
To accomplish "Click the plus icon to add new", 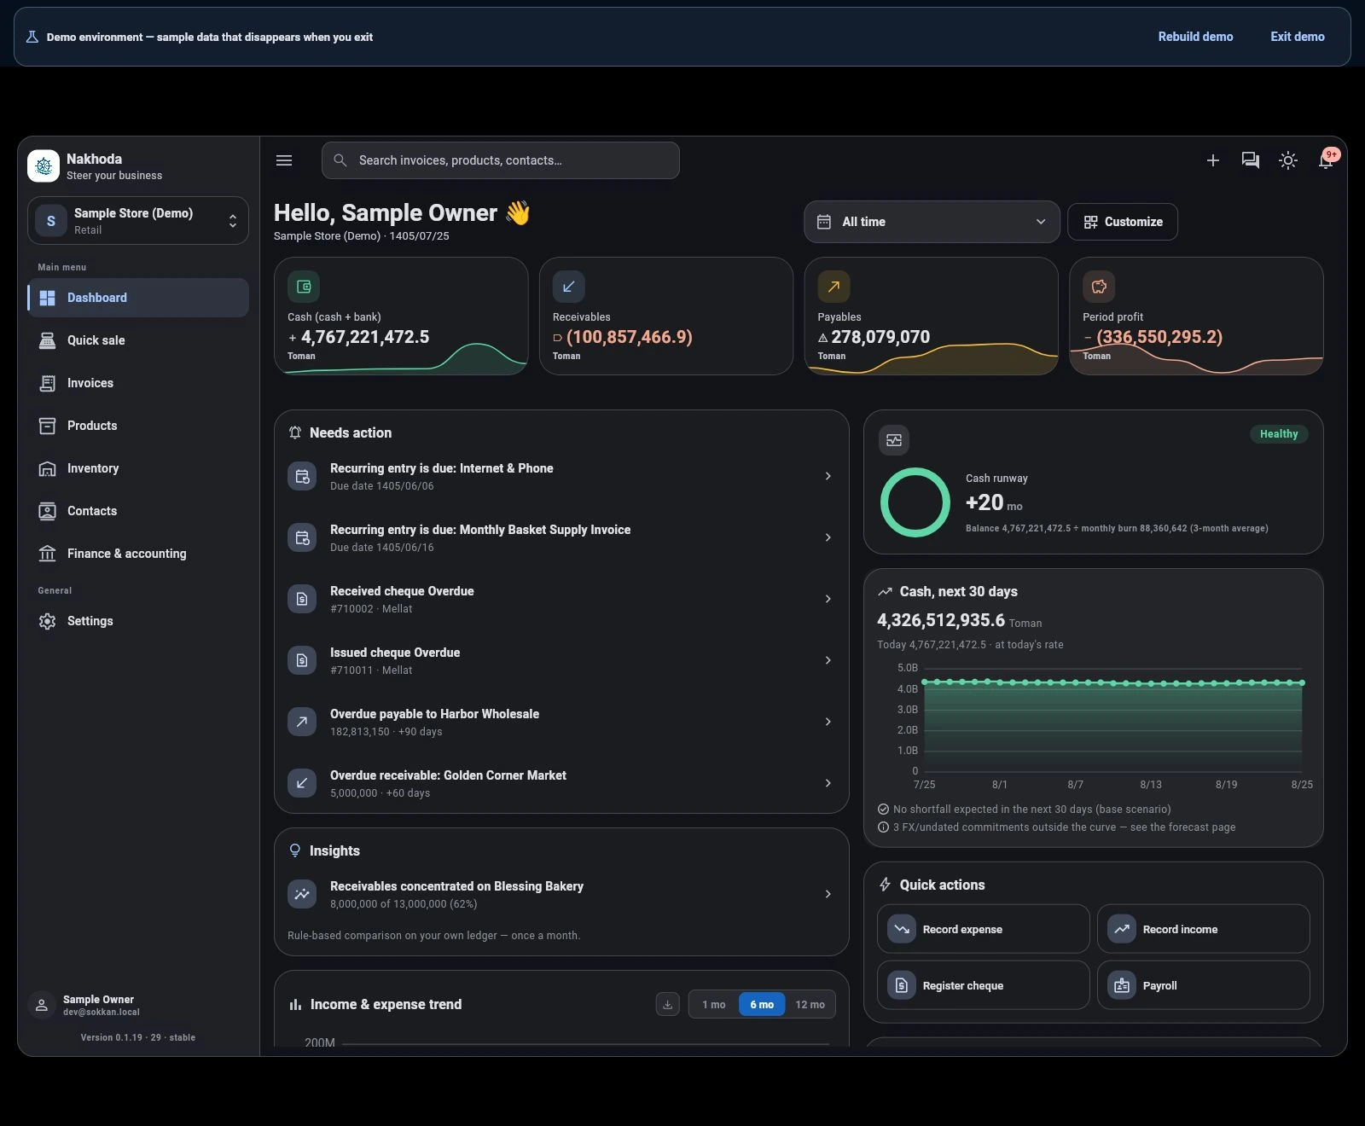I will pos(1212,160).
